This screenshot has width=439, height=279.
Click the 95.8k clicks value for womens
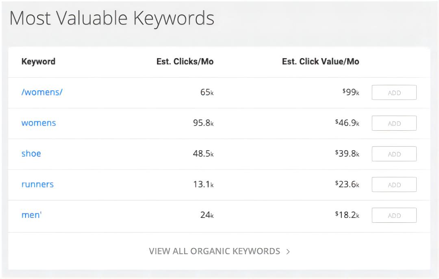tap(203, 123)
